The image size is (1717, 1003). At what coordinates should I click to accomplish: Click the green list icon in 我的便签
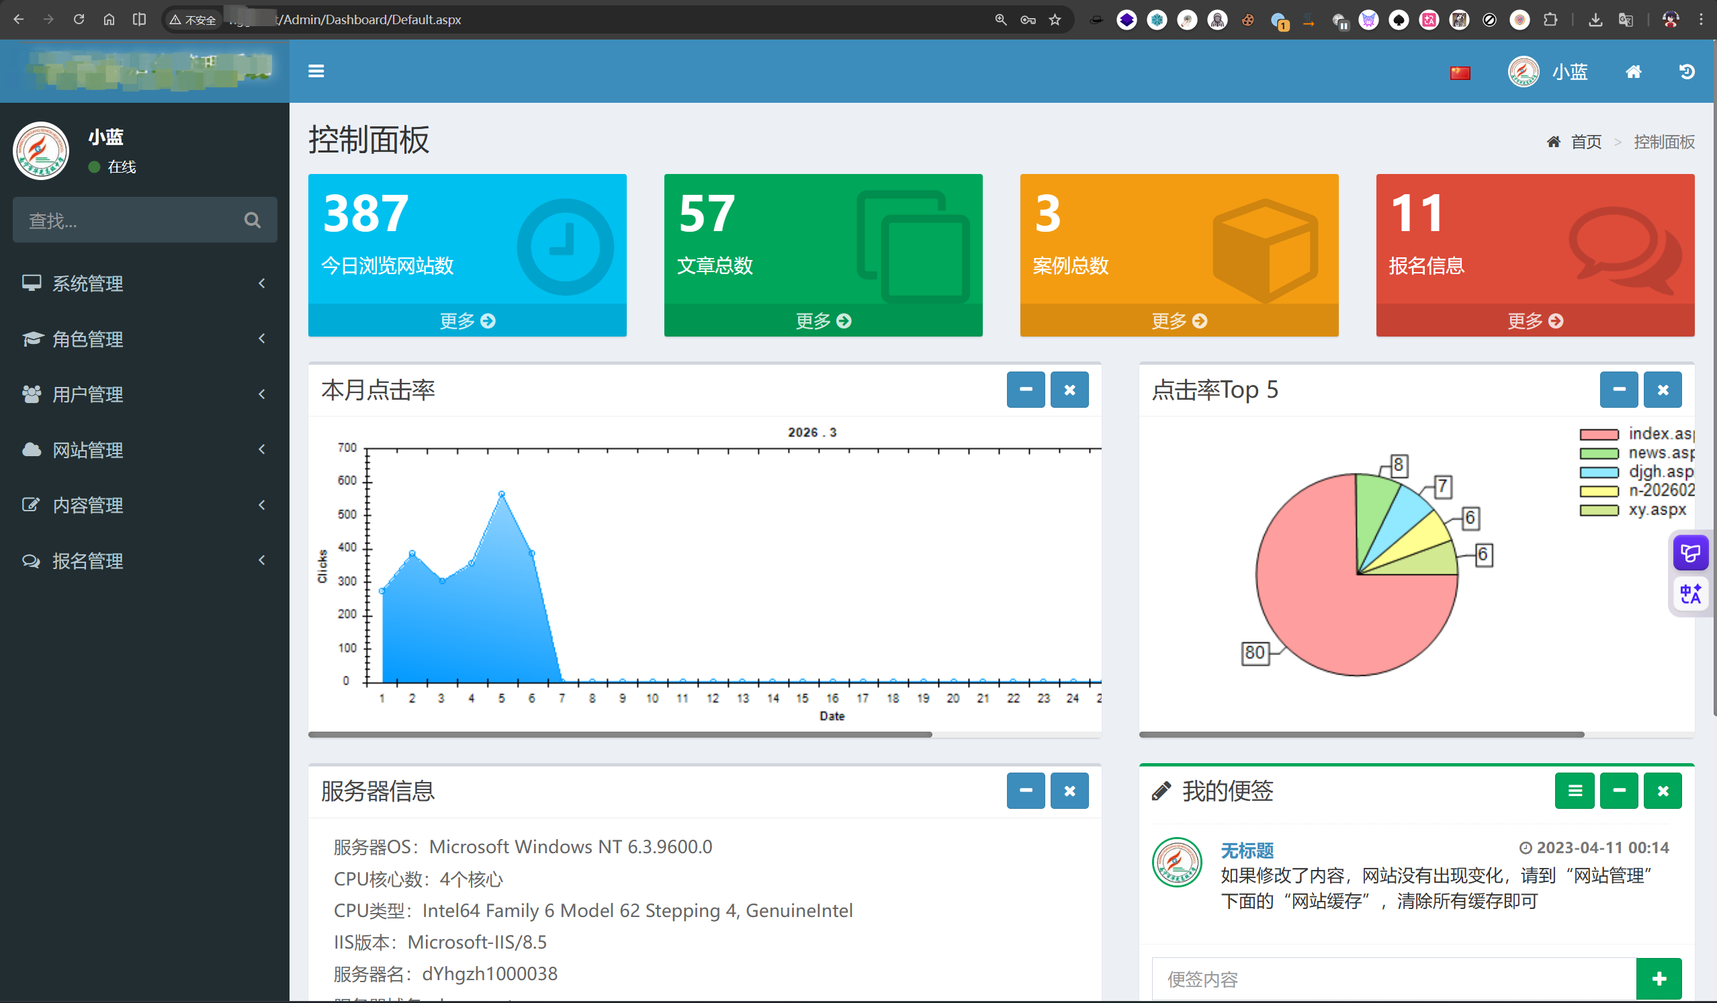click(1574, 791)
